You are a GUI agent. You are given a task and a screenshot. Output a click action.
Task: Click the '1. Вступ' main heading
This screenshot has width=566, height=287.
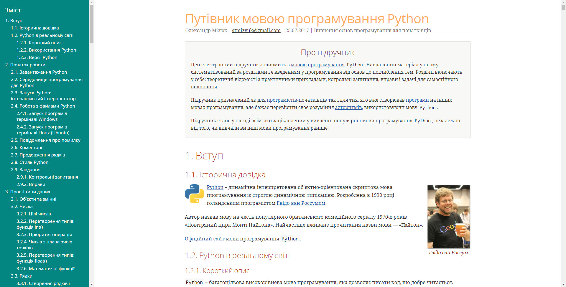pyautogui.click(x=204, y=156)
